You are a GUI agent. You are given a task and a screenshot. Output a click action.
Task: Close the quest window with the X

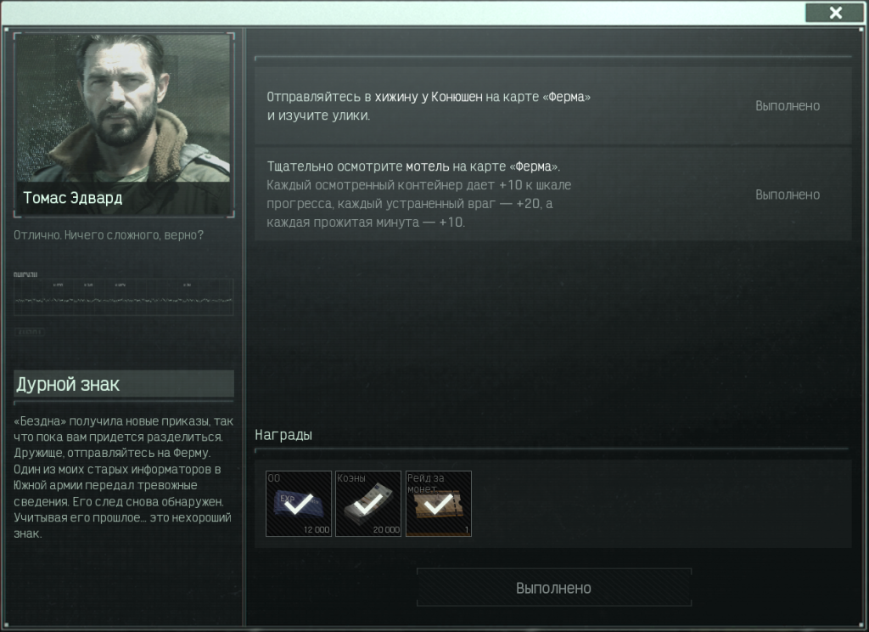pyautogui.click(x=835, y=13)
